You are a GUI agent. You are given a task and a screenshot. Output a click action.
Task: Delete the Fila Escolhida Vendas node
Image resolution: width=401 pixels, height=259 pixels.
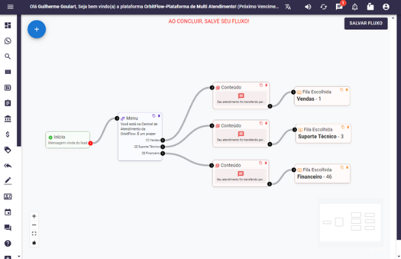point(347,90)
